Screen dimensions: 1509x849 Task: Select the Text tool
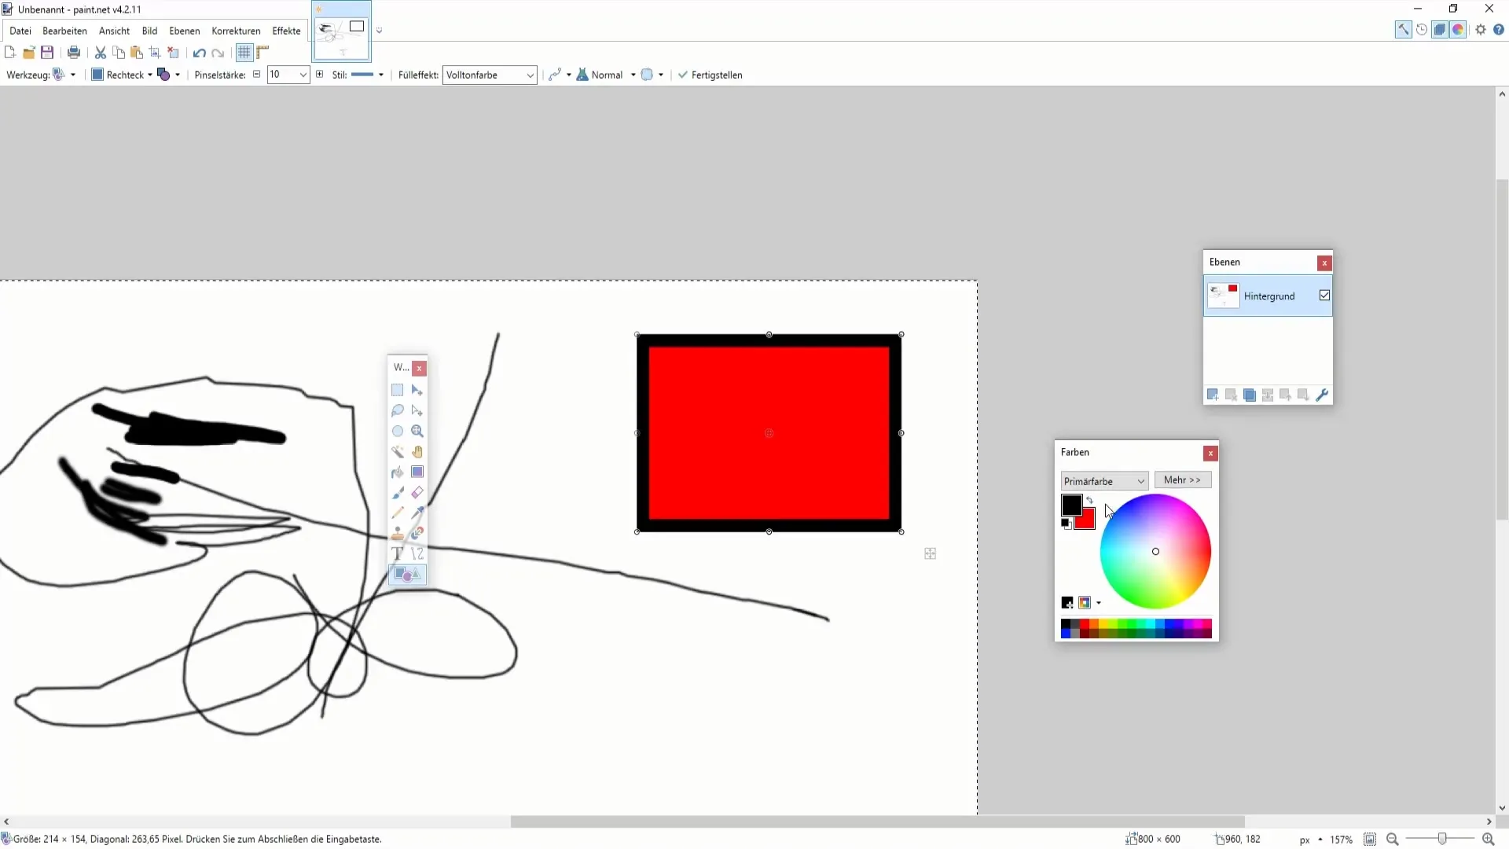point(397,554)
